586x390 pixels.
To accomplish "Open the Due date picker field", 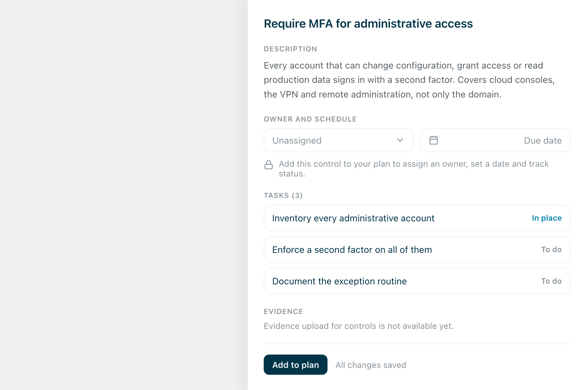I will click(x=495, y=140).
